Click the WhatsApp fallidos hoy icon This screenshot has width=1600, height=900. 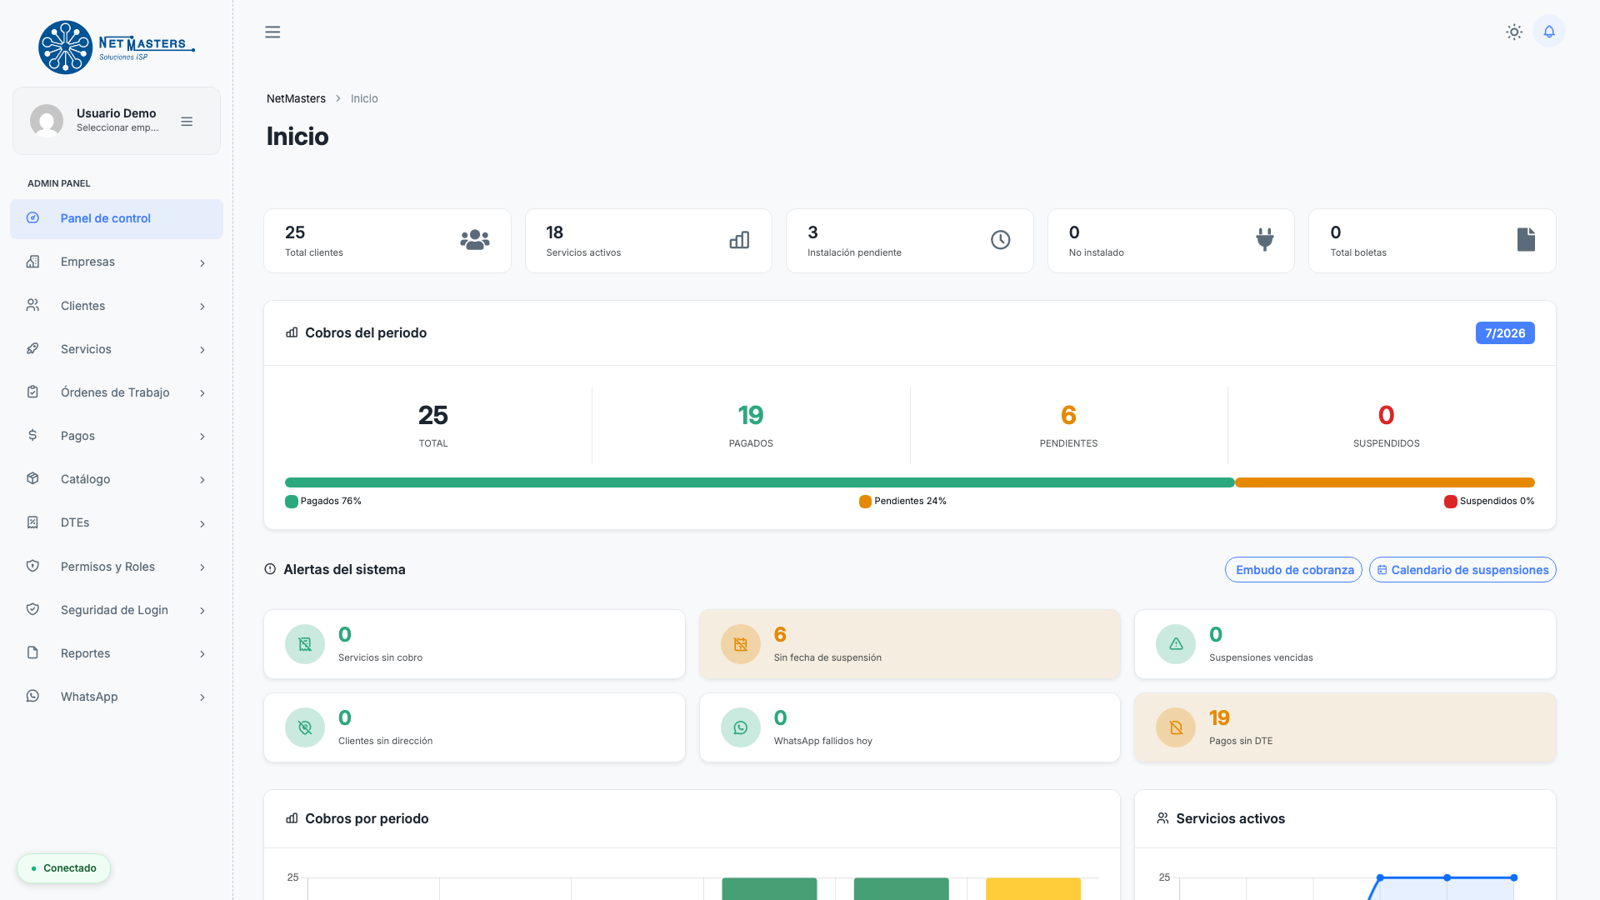tap(740, 727)
